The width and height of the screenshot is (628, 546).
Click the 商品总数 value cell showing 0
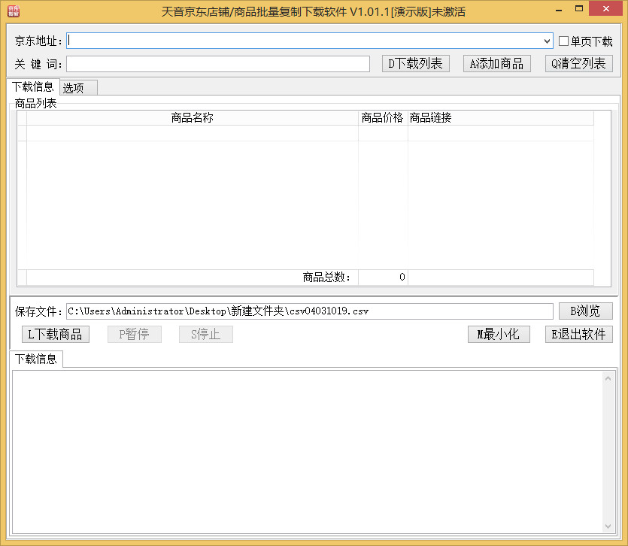[x=383, y=277]
